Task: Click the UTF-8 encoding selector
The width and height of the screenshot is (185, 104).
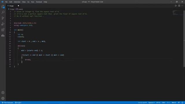Action: tap(158, 103)
